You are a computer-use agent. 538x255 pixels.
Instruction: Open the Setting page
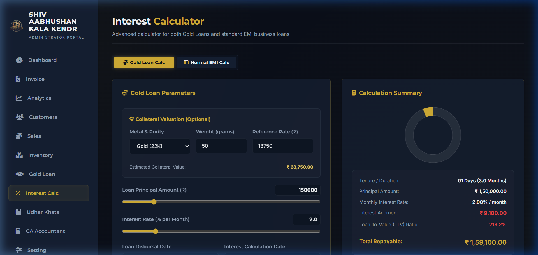[x=49, y=250]
